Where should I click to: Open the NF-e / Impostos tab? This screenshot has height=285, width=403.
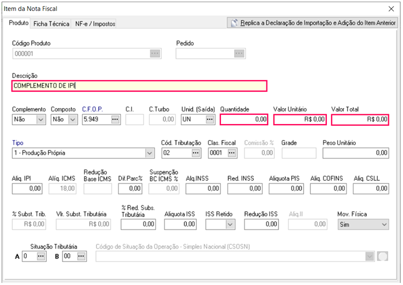click(95, 24)
